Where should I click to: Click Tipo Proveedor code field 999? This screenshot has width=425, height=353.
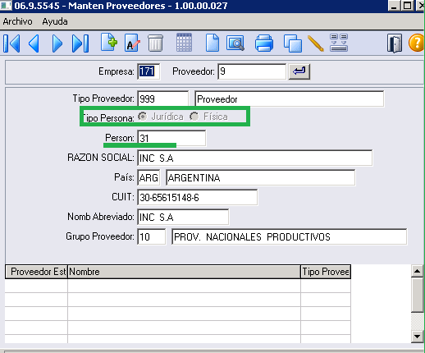(x=163, y=99)
